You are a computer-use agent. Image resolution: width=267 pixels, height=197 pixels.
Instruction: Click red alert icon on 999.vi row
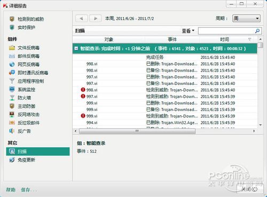[x=83, y=116]
